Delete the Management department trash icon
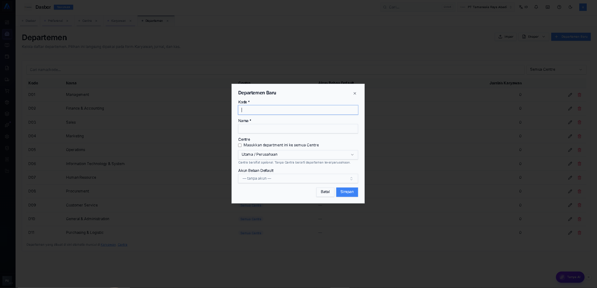Viewport: 597px width, 288px height. 579,95
